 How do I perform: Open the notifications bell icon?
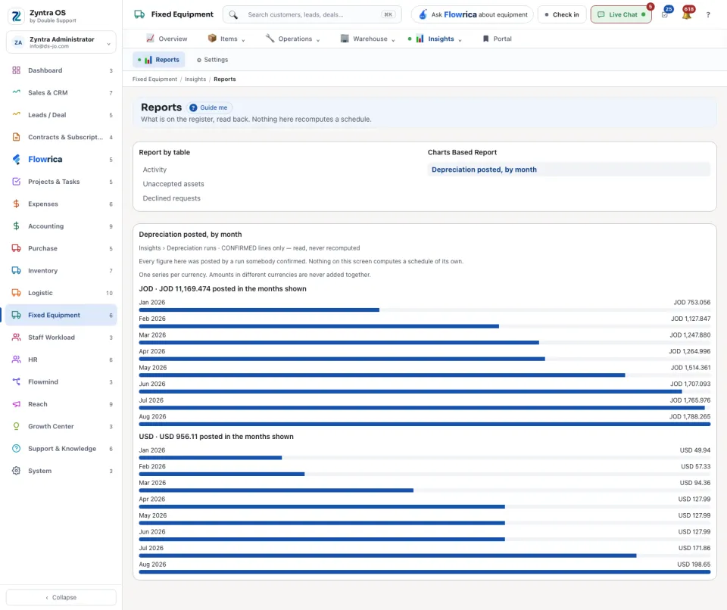687,15
